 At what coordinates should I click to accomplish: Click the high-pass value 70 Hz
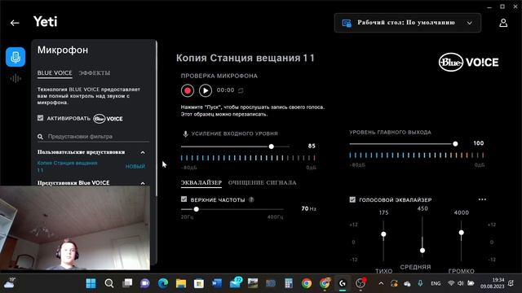[x=308, y=208]
